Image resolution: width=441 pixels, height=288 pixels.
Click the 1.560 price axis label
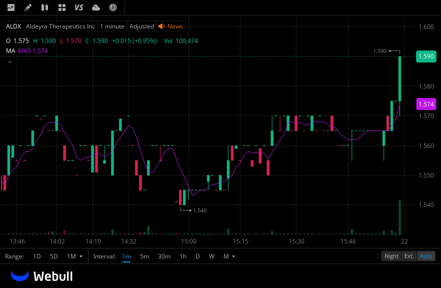coord(426,145)
